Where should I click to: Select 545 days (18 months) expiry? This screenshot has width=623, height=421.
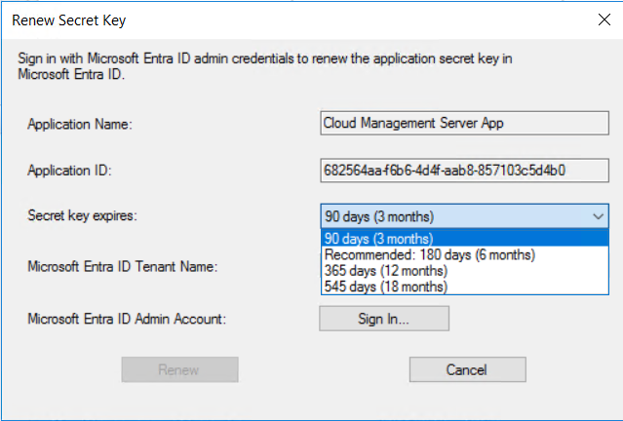(464, 287)
